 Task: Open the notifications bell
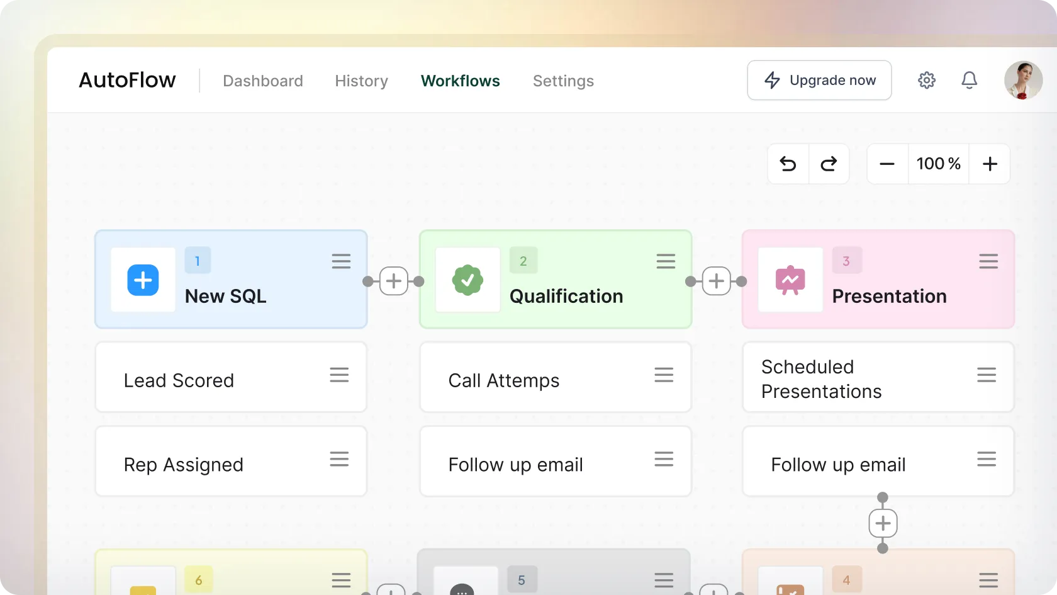point(969,81)
